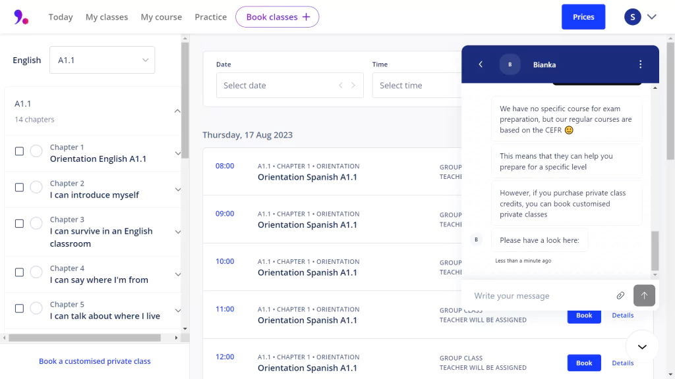Click the Select date field

pos(290,85)
